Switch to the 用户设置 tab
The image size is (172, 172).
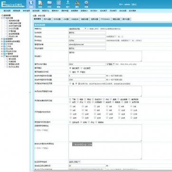(x=47, y=19)
